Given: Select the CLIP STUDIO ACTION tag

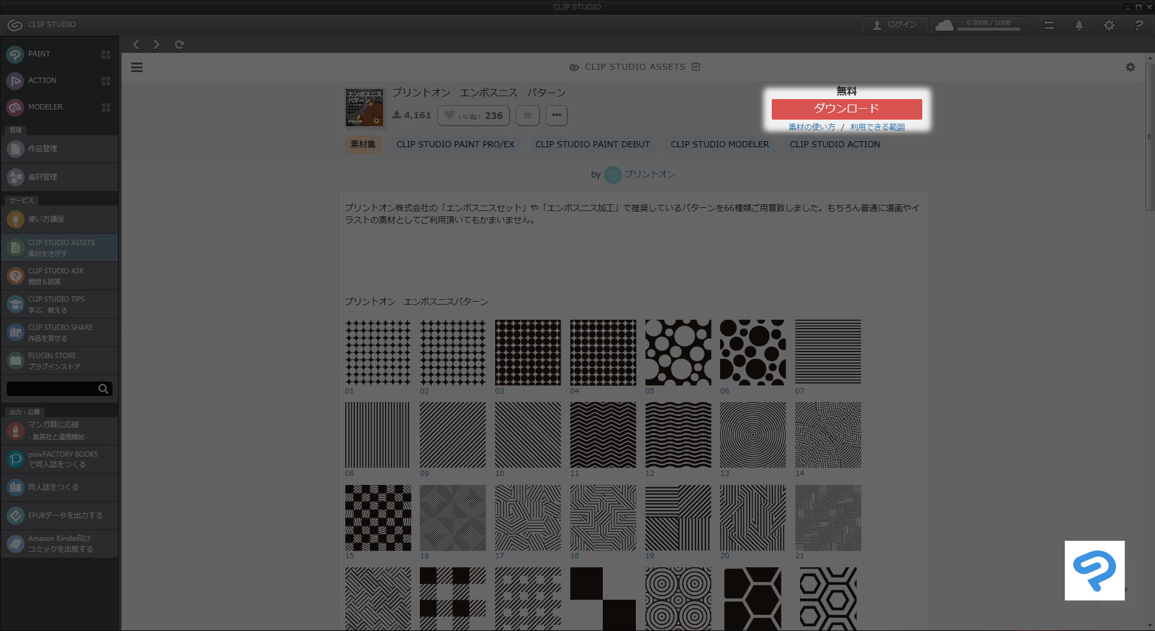Looking at the screenshot, I should click(834, 145).
